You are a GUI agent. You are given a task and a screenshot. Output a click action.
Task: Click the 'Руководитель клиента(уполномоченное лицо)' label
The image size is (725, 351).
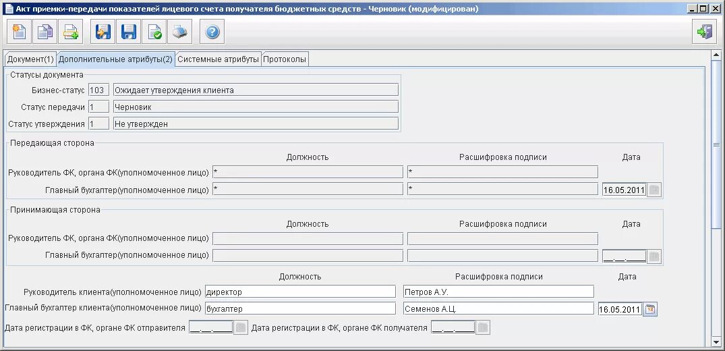113,292
